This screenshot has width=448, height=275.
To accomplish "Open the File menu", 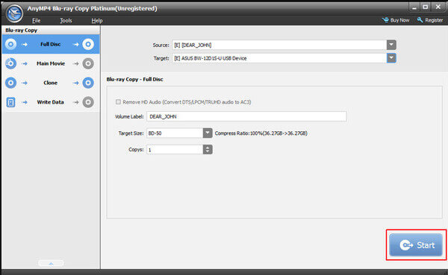I will (x=37, y=21).
